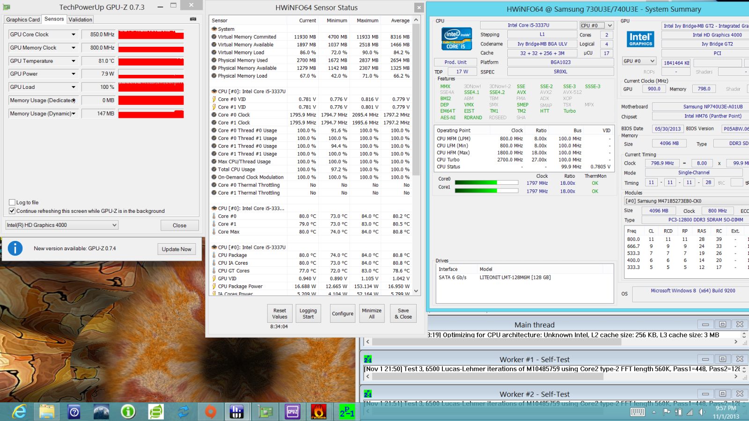Image resolution: width=749 pixels, height=421 pixels.
Task: Click the green stacked-rings taskbar icon
Action: point(156,412)
